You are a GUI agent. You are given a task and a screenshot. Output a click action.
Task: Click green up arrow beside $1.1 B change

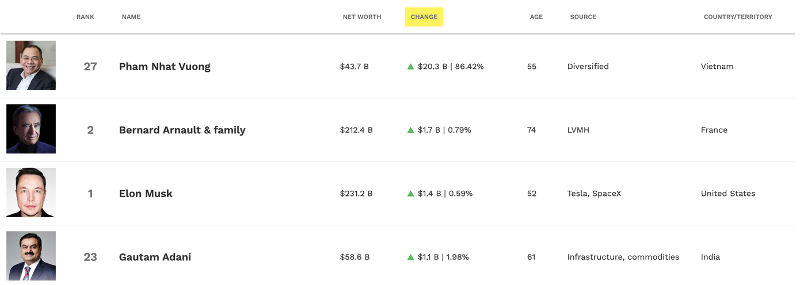pyautogui.click(x=410, y=257)
